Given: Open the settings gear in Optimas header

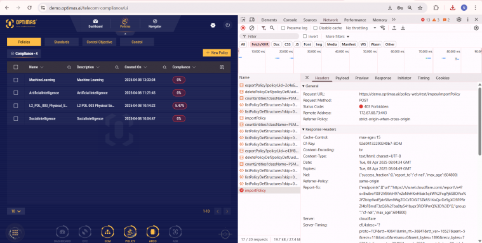Looking at the screenshot, I should pos(213,25).
